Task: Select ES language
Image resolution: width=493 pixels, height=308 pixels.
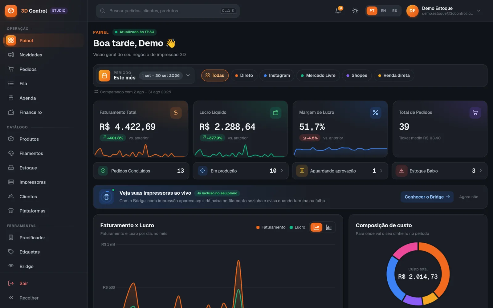Action: click(x=395, y=11)
